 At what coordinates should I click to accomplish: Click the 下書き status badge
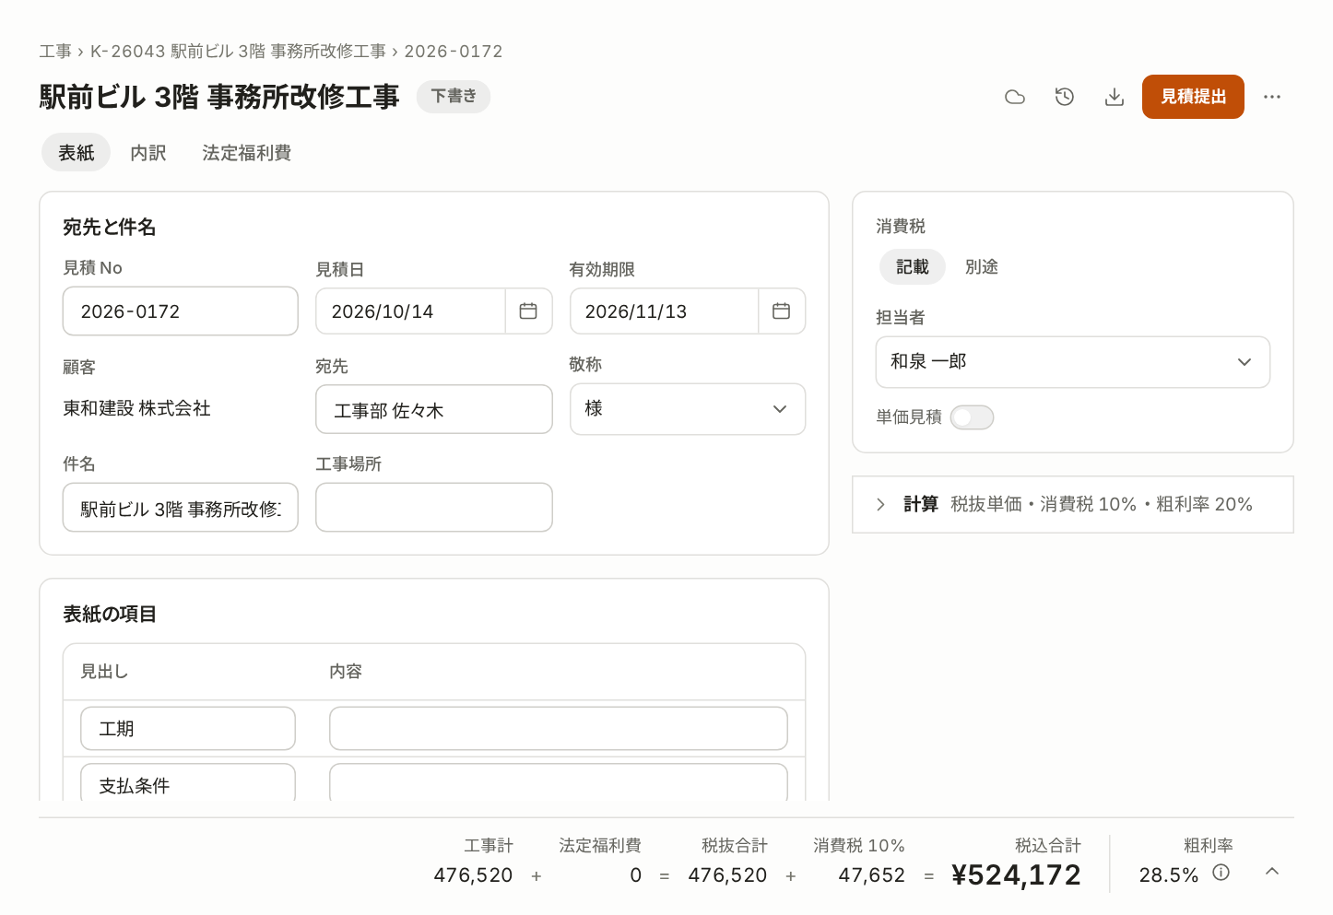coord(454,97)
